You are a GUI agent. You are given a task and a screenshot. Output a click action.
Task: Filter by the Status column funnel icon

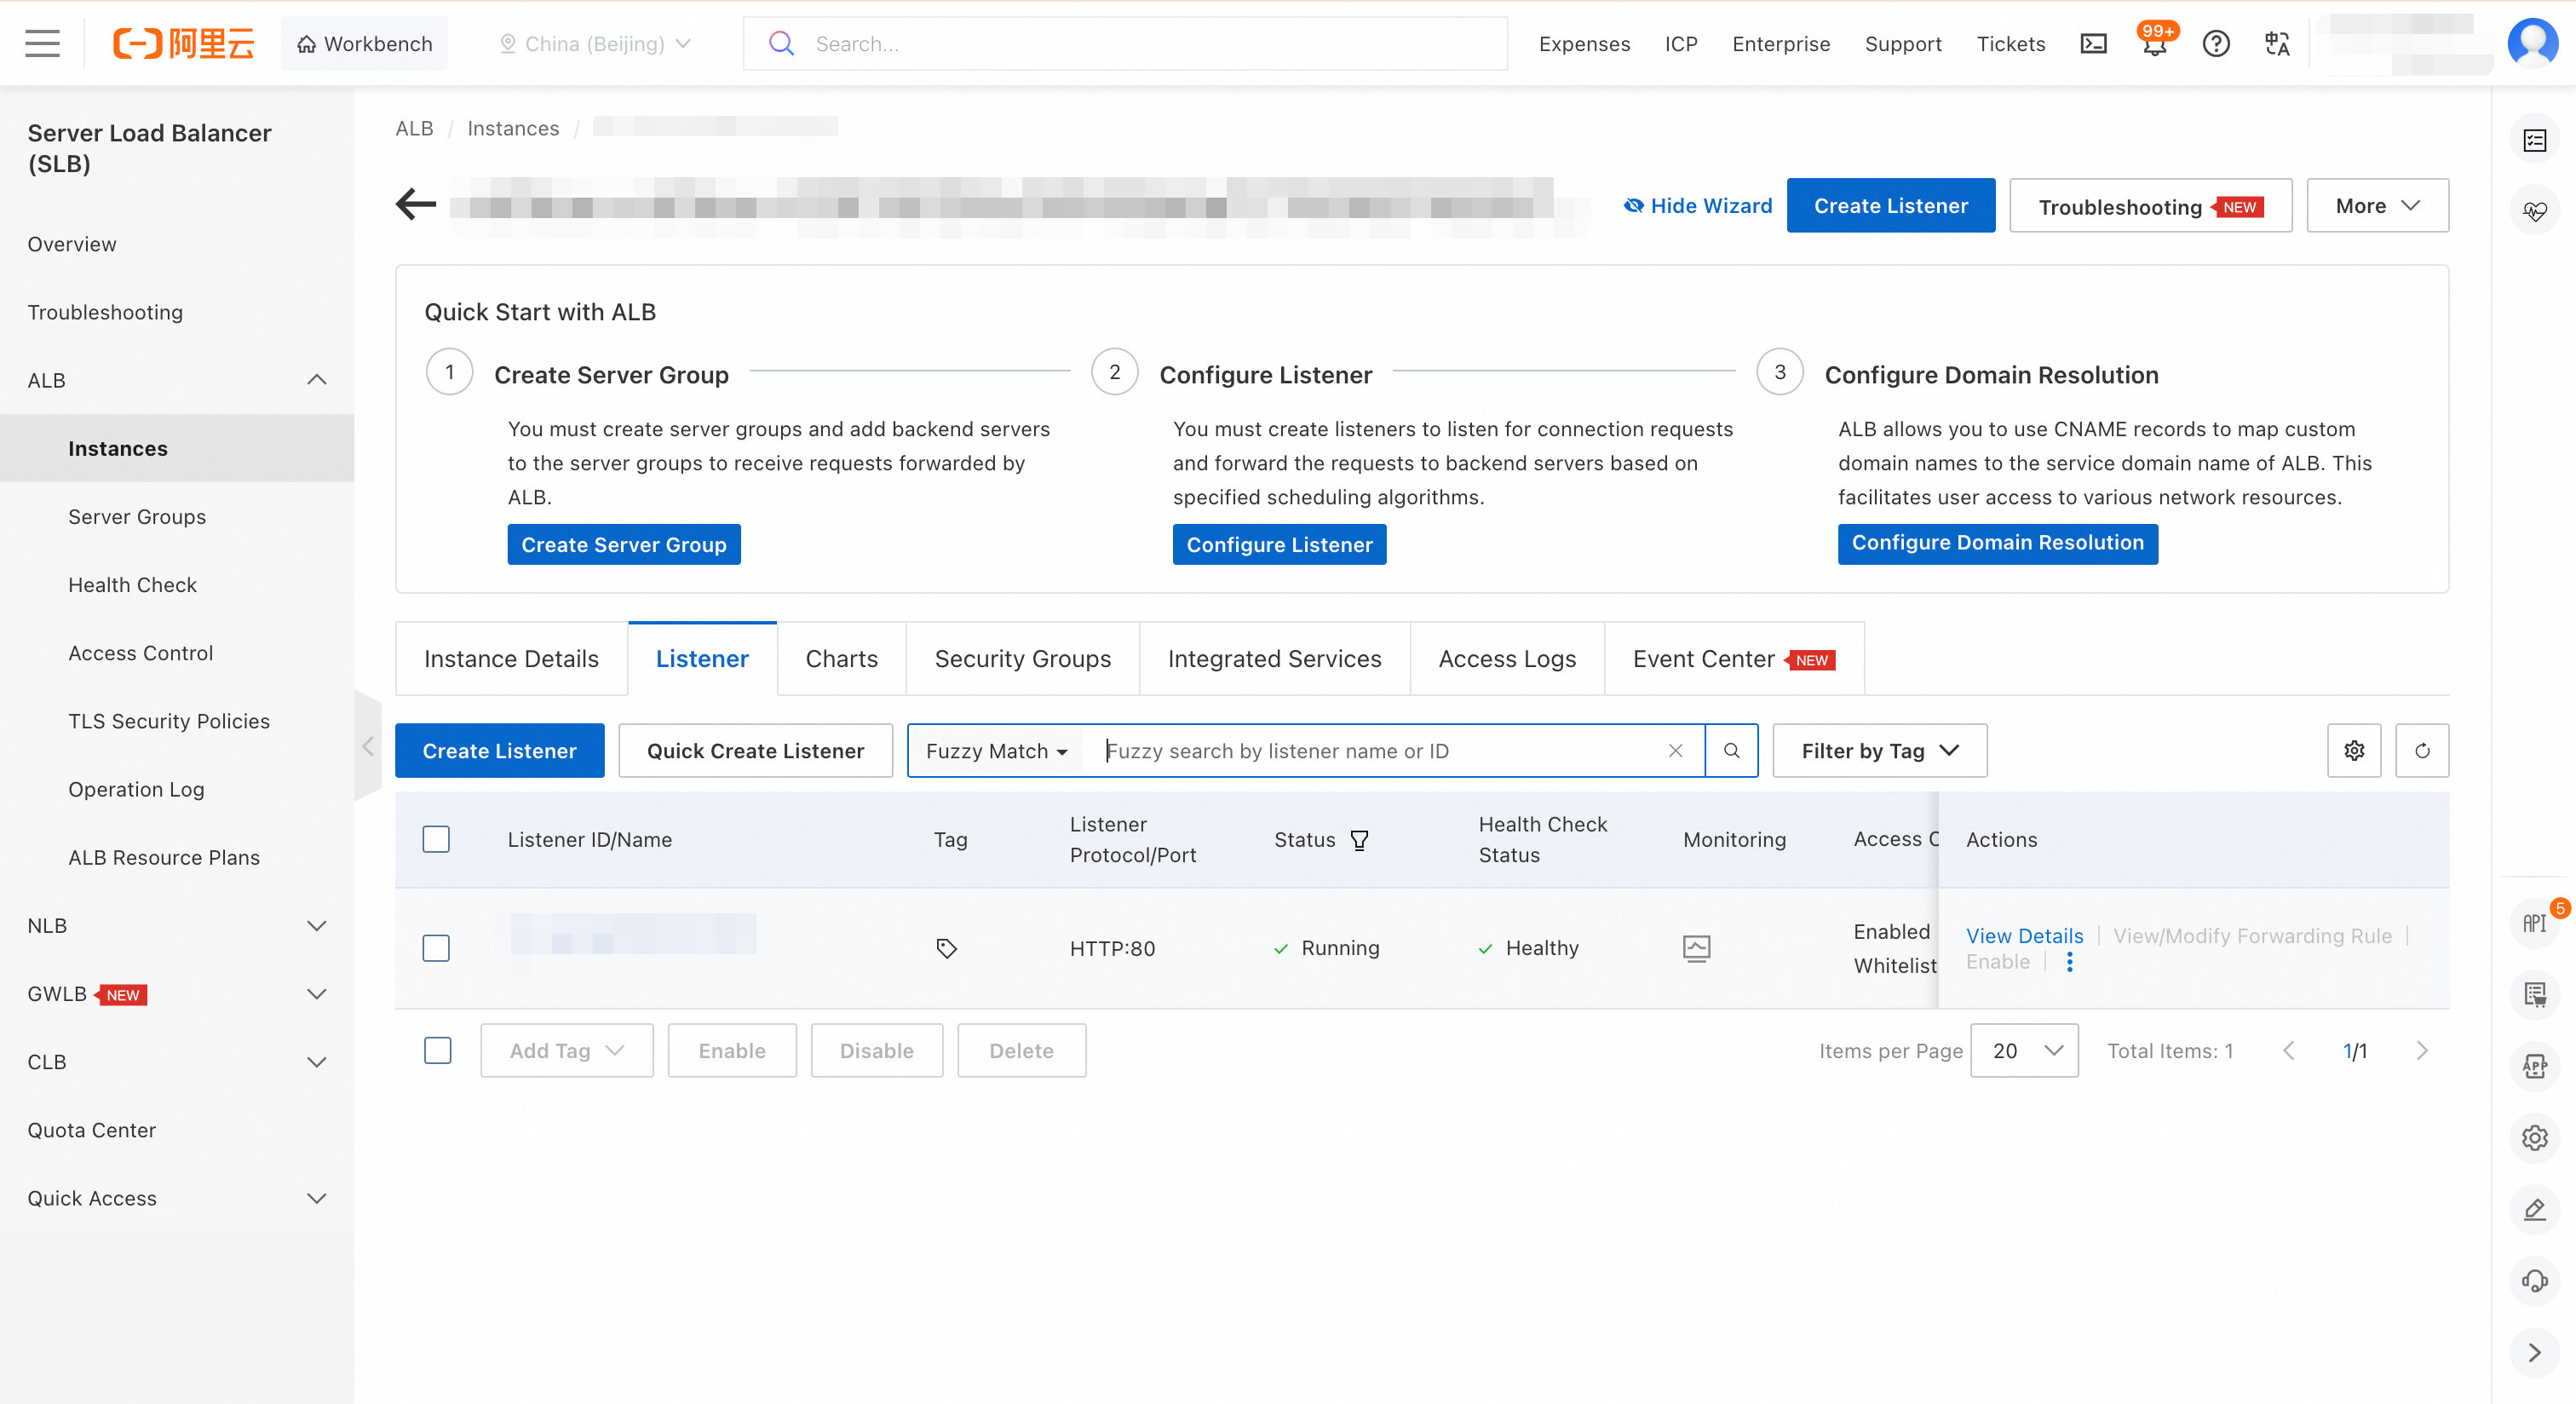pyautogui.click(x=1359, y=840)
